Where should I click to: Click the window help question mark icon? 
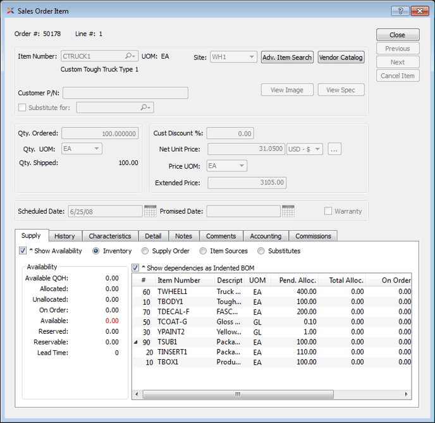[400, 11]
